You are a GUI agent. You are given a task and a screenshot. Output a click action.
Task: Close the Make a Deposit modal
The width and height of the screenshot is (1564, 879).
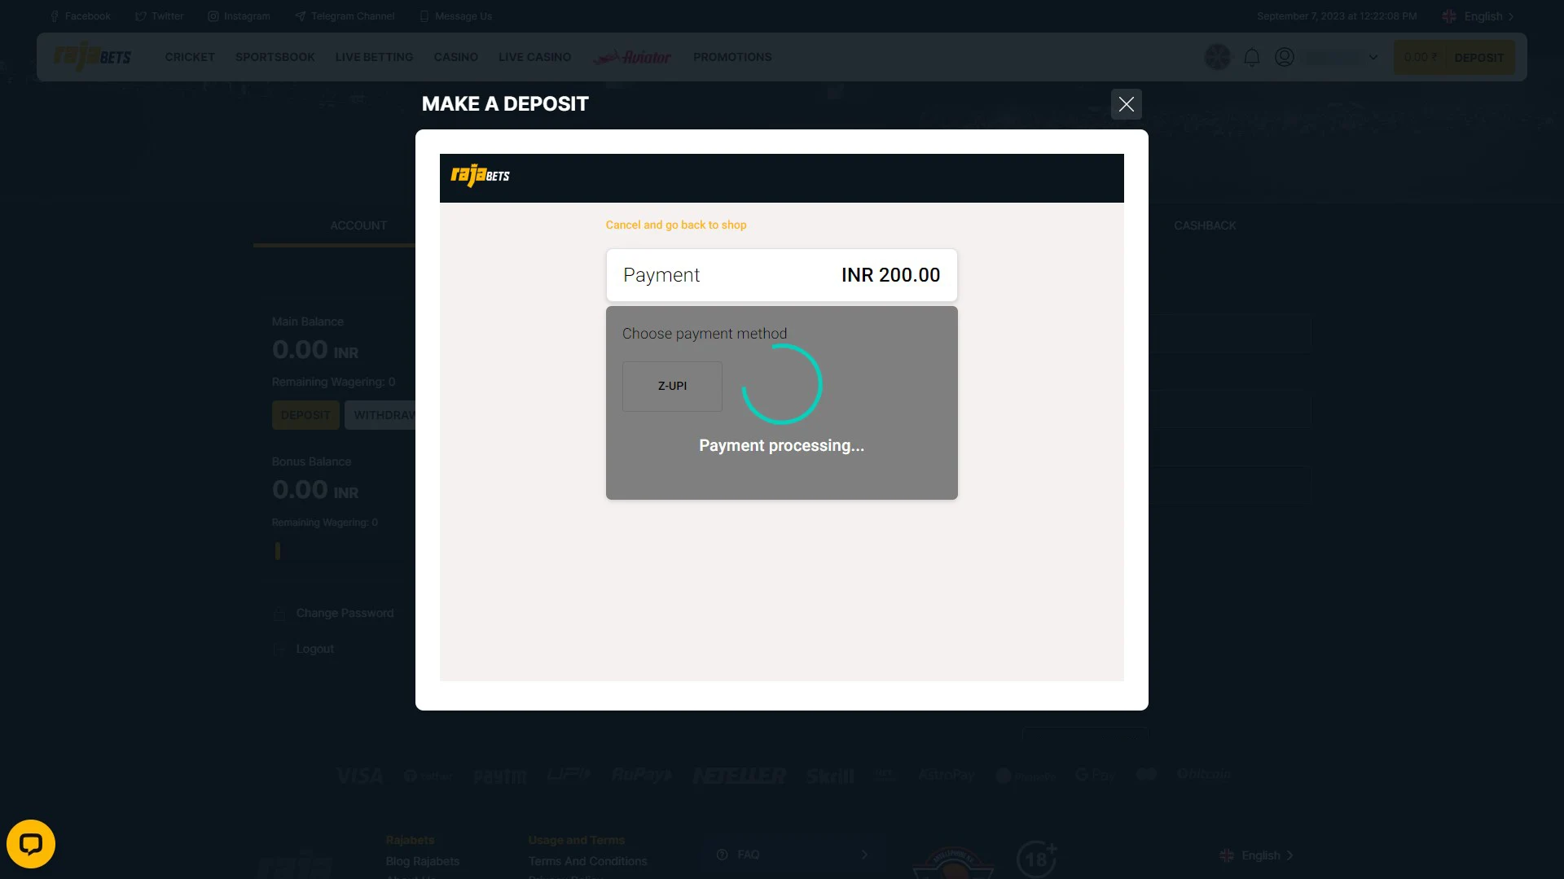pos(1126,104)
